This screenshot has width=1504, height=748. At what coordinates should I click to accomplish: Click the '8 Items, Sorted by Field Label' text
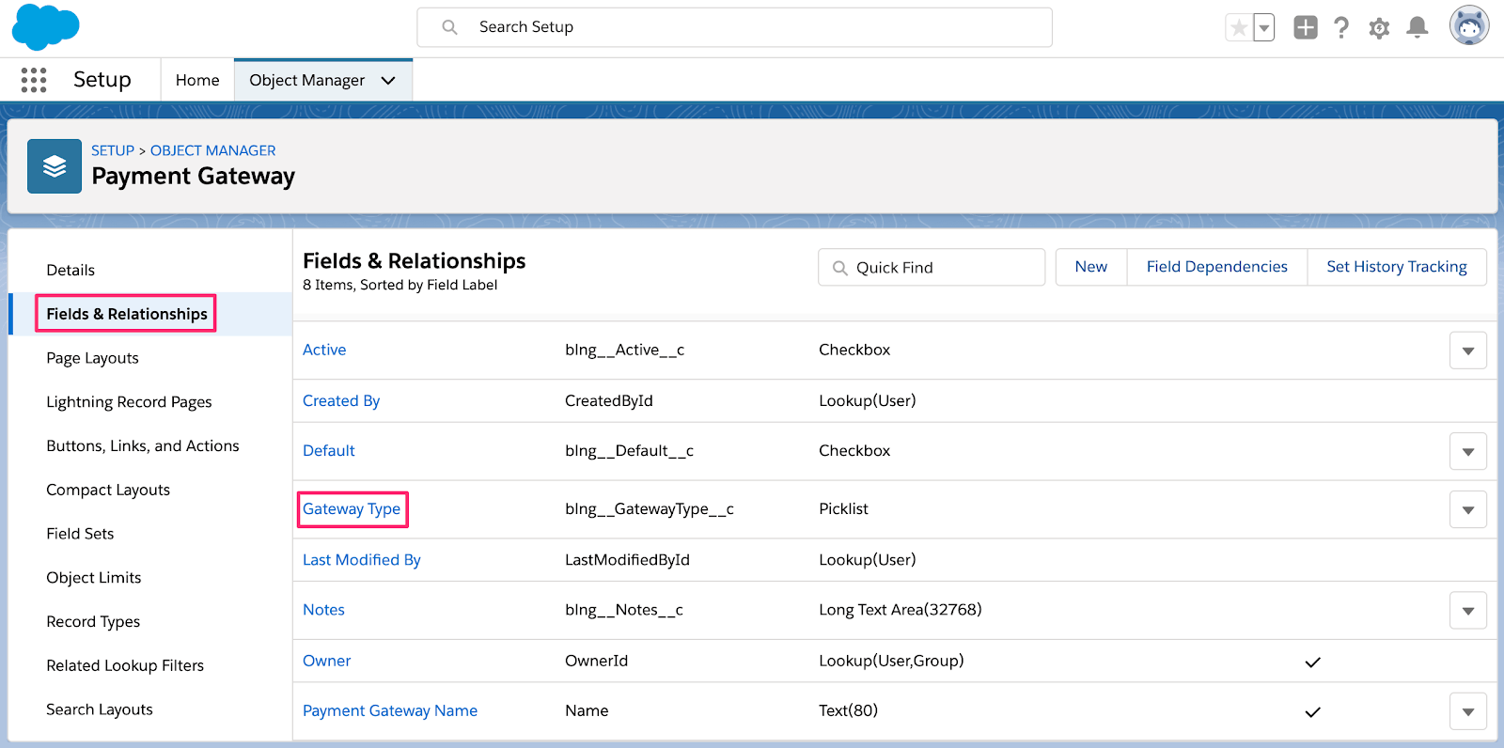(399, 285)
